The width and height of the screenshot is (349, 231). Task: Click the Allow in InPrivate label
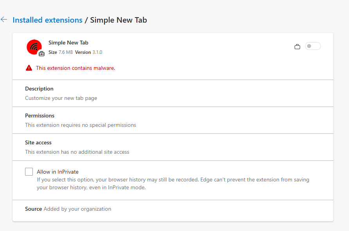click(x=58, y=172)
